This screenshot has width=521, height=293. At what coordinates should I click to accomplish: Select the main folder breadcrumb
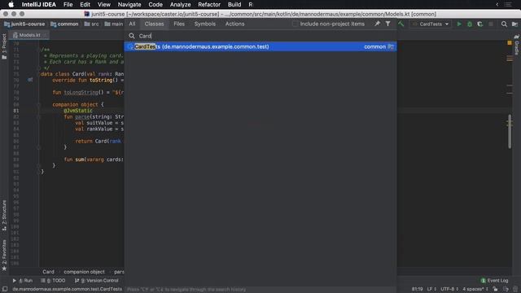tap(114, 24)
